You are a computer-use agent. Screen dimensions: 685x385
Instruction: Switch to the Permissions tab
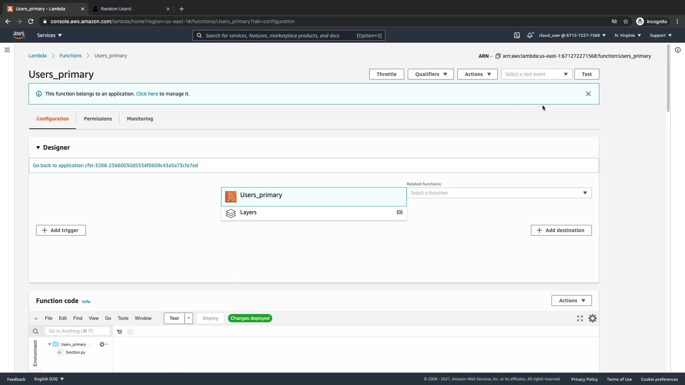tap(98, 119)
